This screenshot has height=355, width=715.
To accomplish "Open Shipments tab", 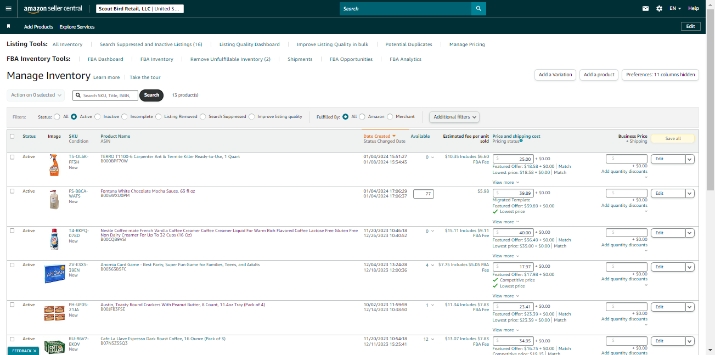I will point(300,59).
